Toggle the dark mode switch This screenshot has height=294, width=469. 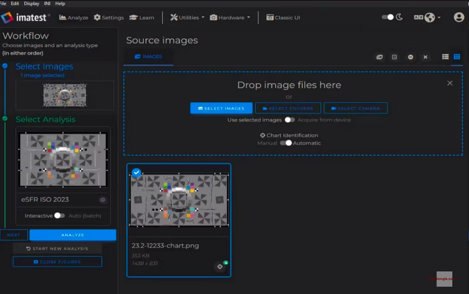pos(388,17)
